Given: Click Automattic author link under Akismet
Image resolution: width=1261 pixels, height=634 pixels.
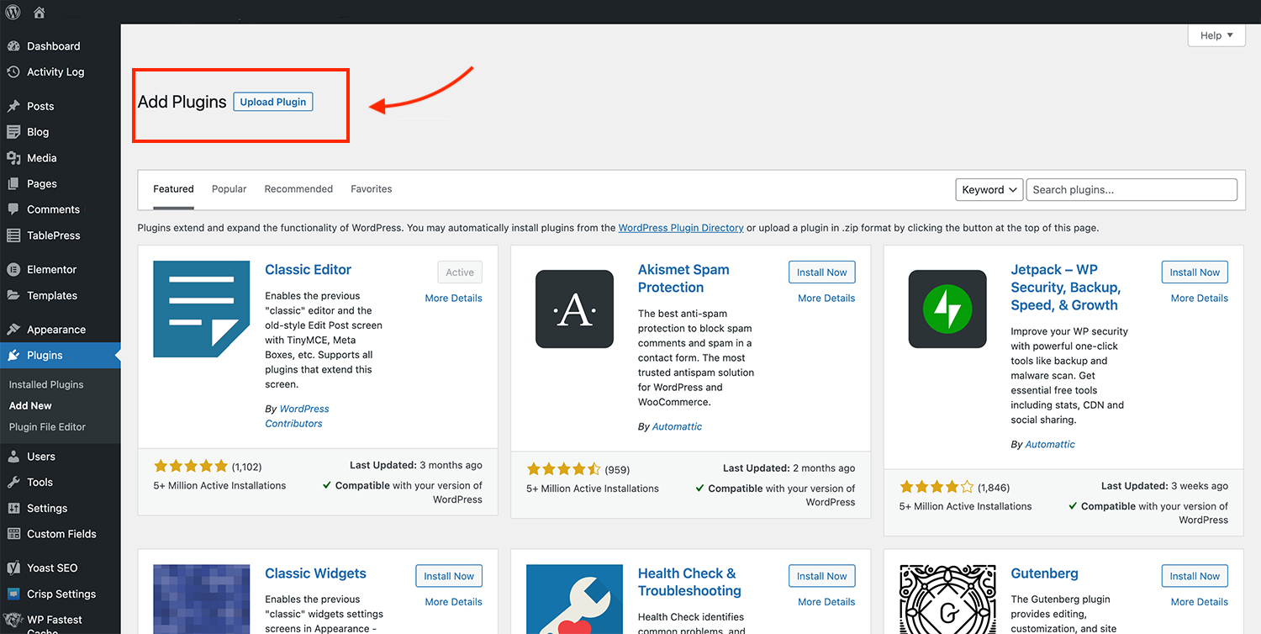Looking at the screenshot, I should (x=677, y=426).
